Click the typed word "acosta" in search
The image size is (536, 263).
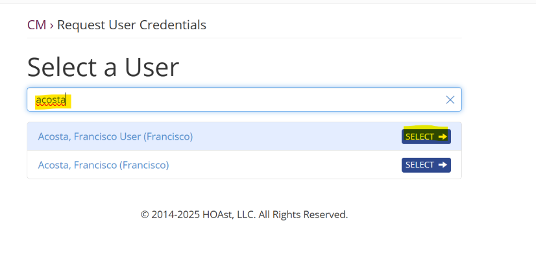click(x=51, y=100)
